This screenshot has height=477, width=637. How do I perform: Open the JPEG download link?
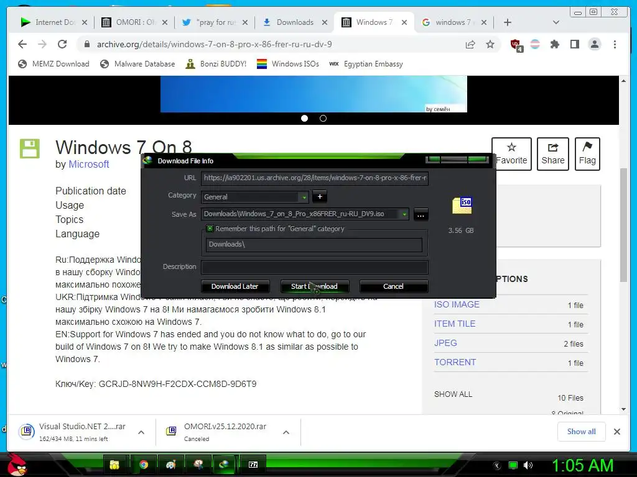coord(445,343)
